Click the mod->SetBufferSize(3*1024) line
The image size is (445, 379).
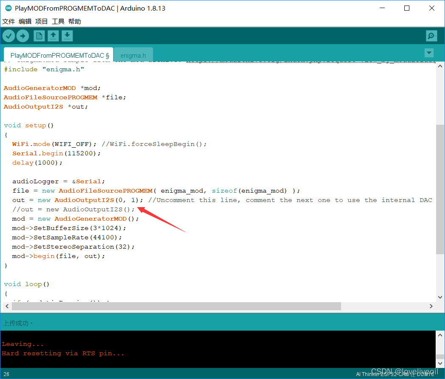click(69, 228)
